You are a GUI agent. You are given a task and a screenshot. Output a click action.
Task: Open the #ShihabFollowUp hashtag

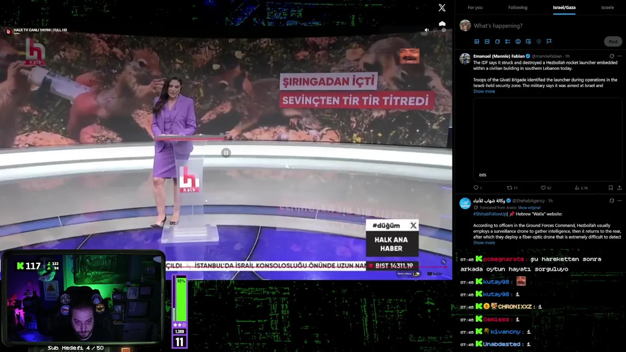tap(490, 214)
